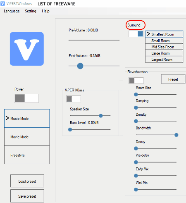Select Freestyle mode
This screenshot has height=203, width=186.
[27, 155]
